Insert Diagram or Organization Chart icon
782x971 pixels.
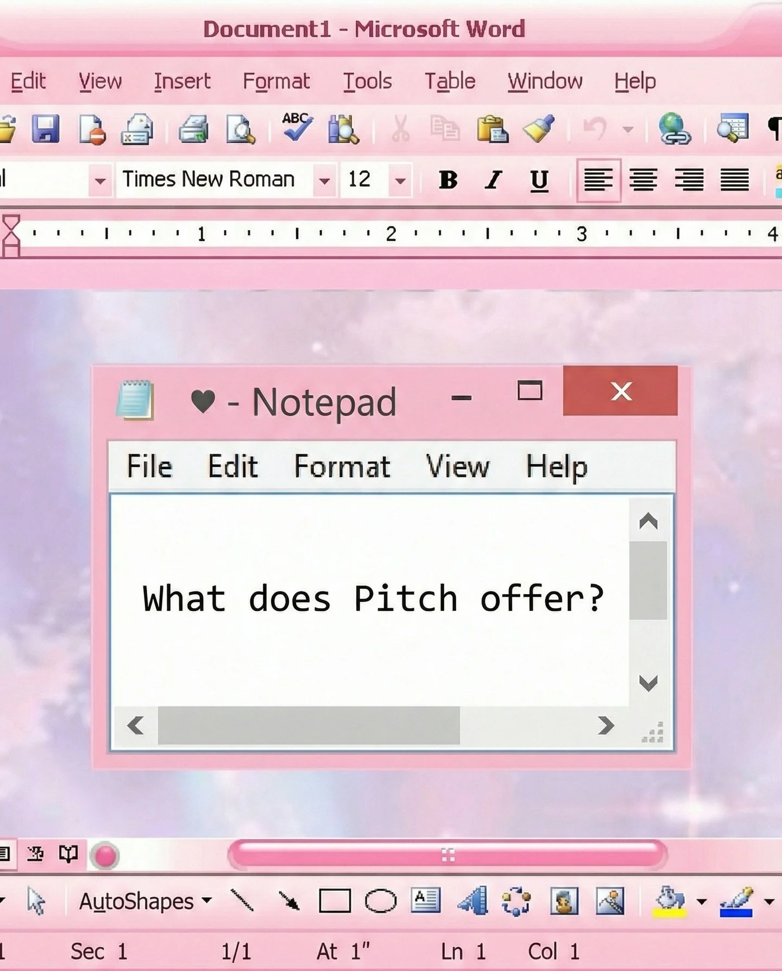(516, 900)
